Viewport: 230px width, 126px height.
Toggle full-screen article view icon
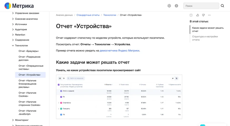click(191, 15)
